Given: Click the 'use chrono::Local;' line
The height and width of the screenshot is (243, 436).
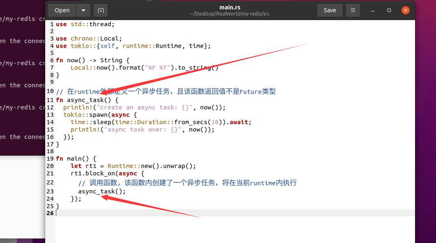Looking at the screenshot, I should coord(89,39).
